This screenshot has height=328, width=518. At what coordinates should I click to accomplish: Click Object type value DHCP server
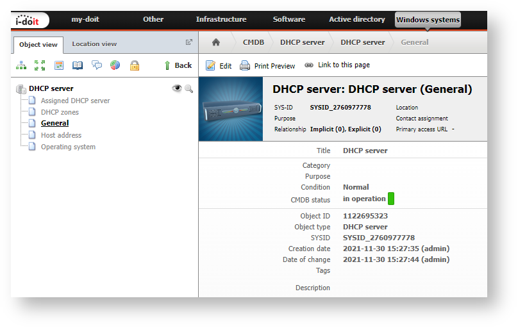[x=365, y=227]
